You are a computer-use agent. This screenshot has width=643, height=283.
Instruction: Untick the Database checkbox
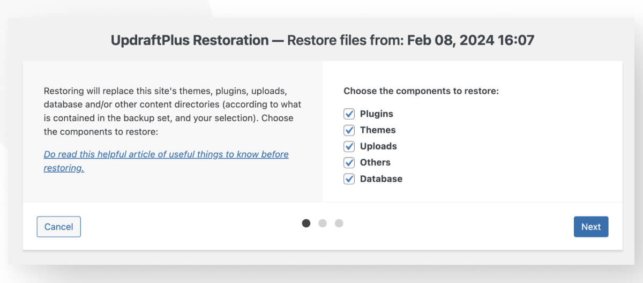(x=349, y=178)
